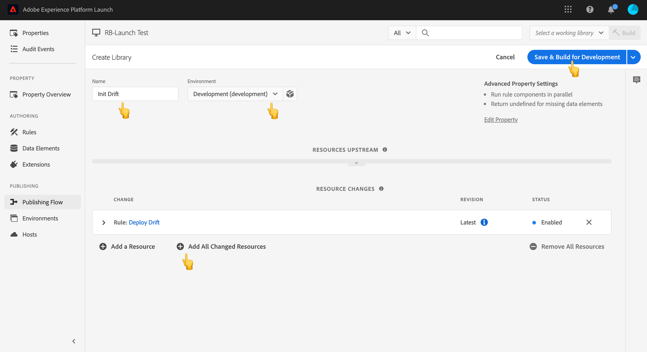The image size is (647, 352).
Task: Click Save & Build for Development
Action: [577, 57]
